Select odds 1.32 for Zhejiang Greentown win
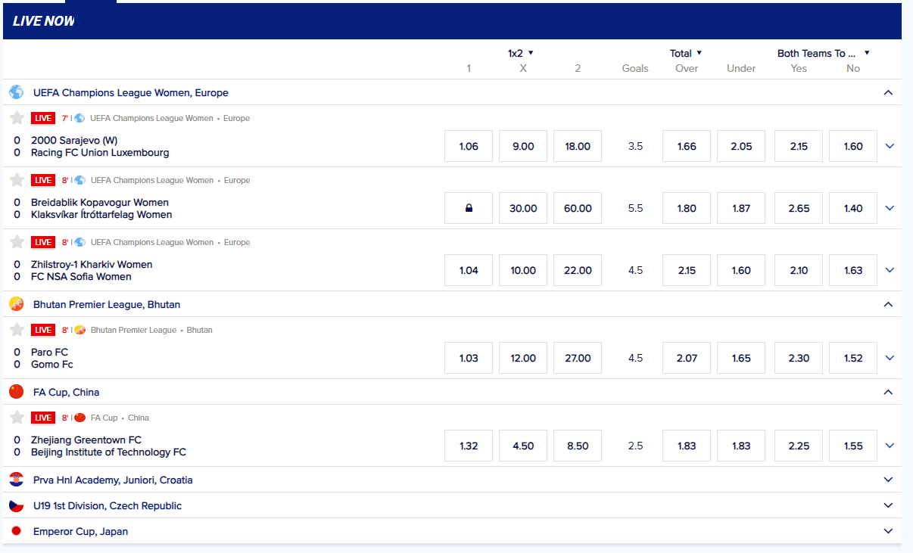The width and height of the screenshot is (913, 553). point(469,446)
